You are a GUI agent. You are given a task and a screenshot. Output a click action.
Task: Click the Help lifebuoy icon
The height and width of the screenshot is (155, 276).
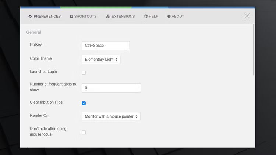(146, 16)
